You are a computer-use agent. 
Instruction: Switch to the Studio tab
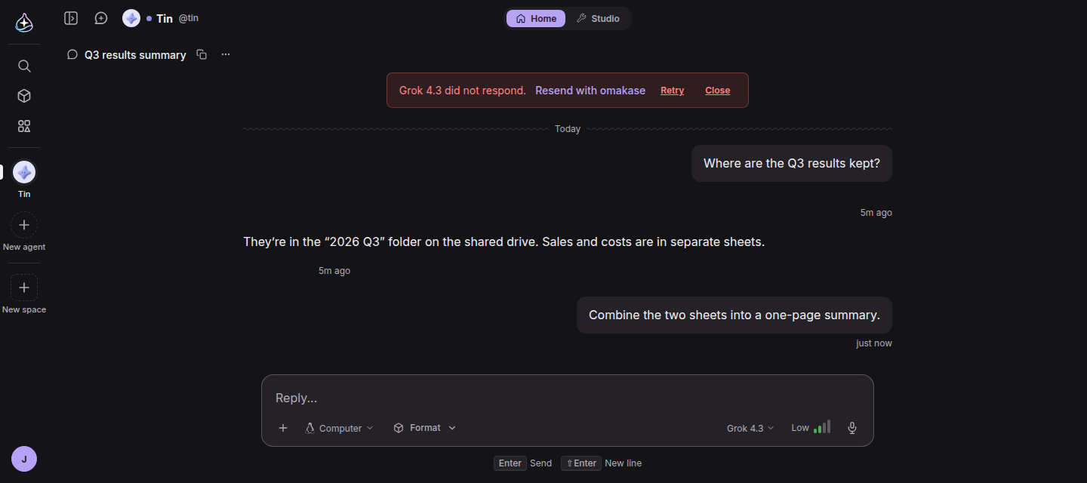pyautogui.click(x=598, y=18)
